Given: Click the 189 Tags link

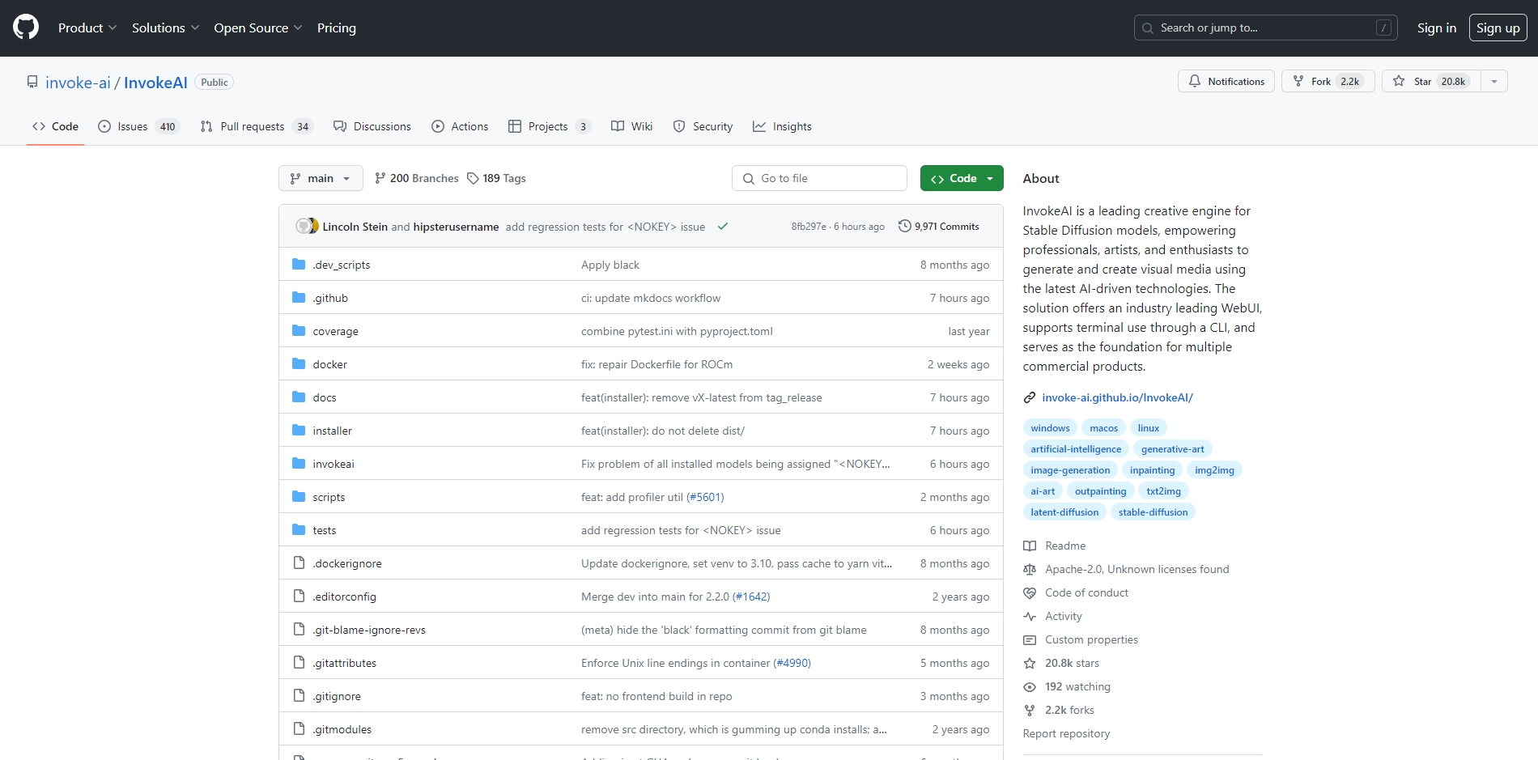Looking at the screenshot, I should pos(496,178).
